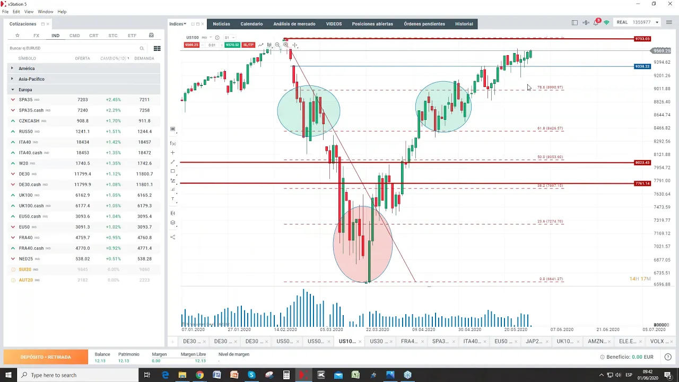
Task: Switch to the Noticias tab
Action: click(x=221, y=24)
